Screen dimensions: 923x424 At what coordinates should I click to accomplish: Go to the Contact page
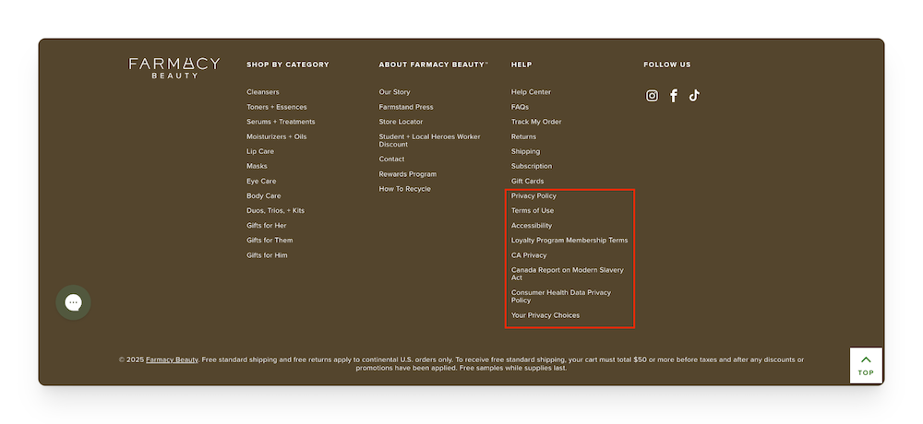[x=391, y=159]
